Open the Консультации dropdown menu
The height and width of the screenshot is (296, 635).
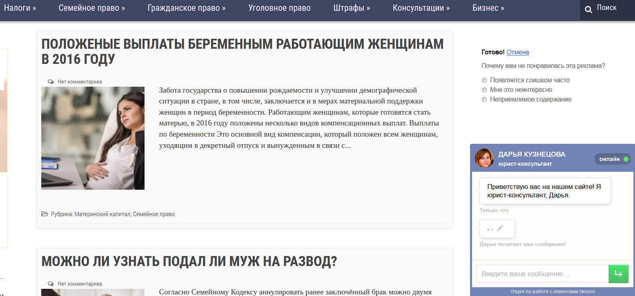[x=421, y=8]
